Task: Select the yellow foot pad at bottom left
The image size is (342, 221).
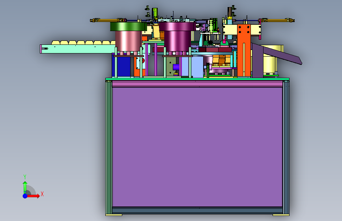Action: coord(114,215)
